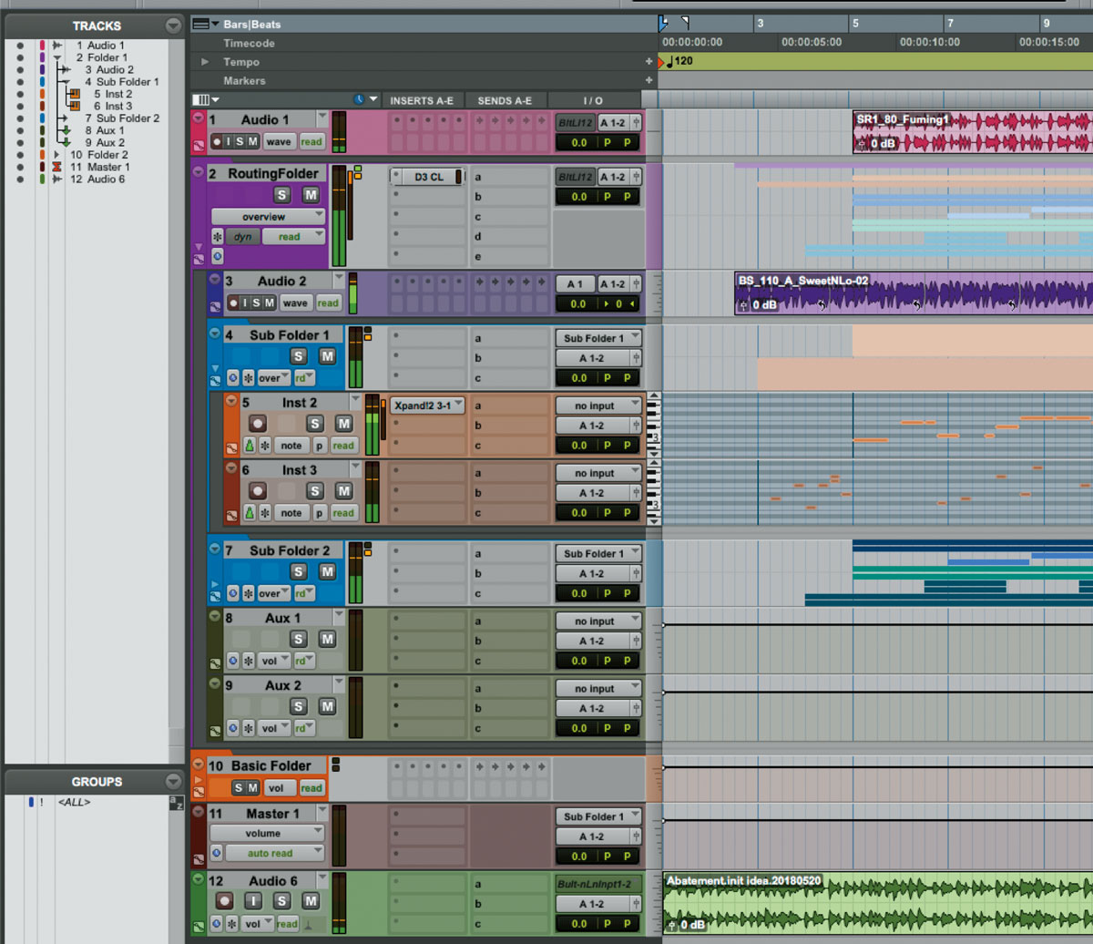This screenshot has width=1093, height=944.
Task: Click the I / O column header
Action: (593, 100)
